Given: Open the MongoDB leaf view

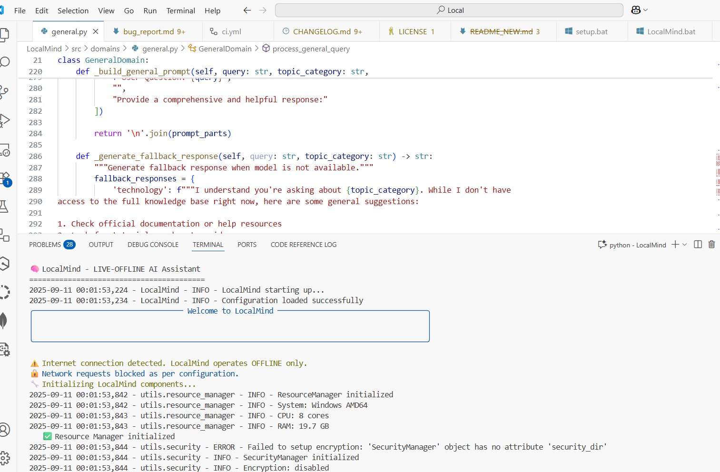Looking at the screenshot, I should (4, 321).
